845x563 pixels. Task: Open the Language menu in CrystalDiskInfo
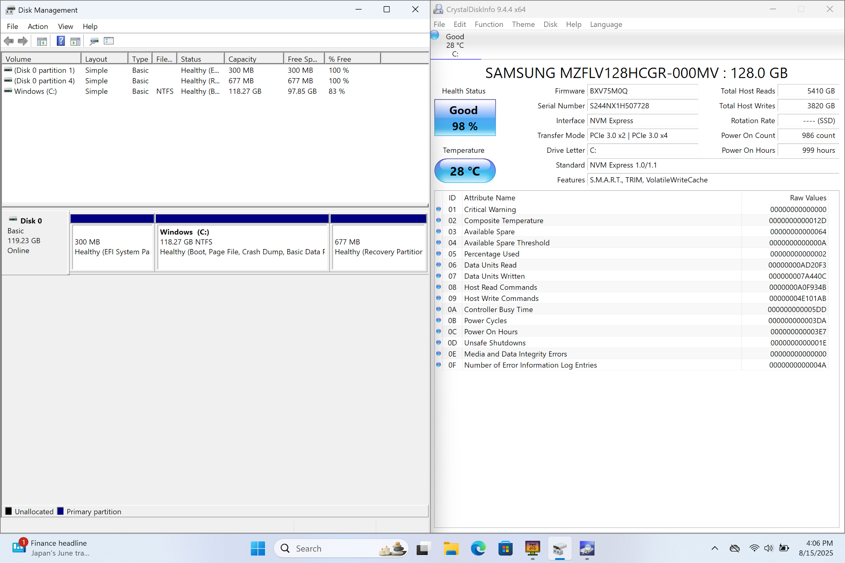coord(606,24)
